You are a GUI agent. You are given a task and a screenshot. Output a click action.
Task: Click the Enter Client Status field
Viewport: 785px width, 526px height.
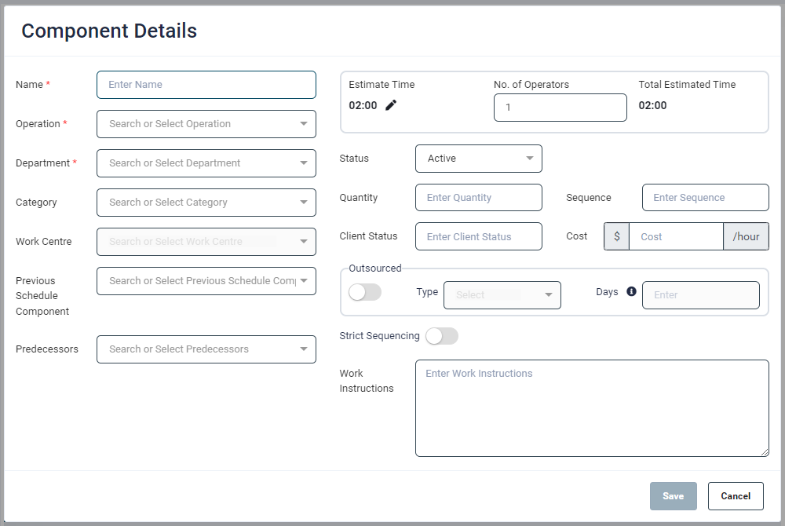point(478,236)
